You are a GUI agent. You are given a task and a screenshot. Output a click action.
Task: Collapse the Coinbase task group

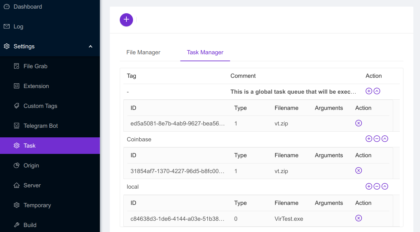tap(385, 139)
